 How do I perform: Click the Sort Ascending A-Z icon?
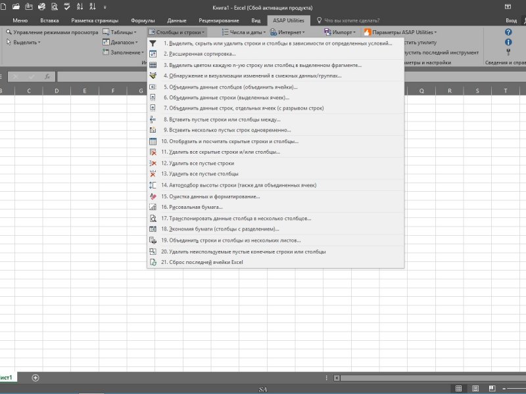click(80, 7)
